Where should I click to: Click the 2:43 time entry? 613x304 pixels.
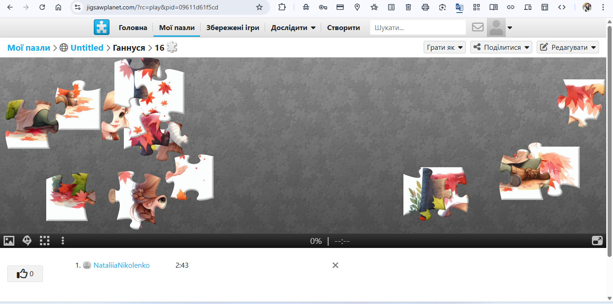(x=182, y=265)
